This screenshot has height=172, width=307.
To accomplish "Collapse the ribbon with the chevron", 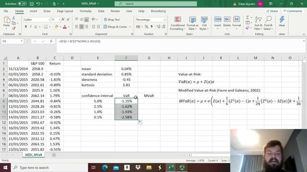I will (304, 34).
